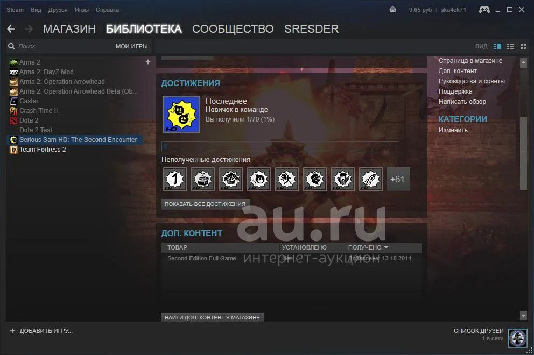Select the pharaoh mask locked achievement icon
534x355 pixels.
coord(230,179)
